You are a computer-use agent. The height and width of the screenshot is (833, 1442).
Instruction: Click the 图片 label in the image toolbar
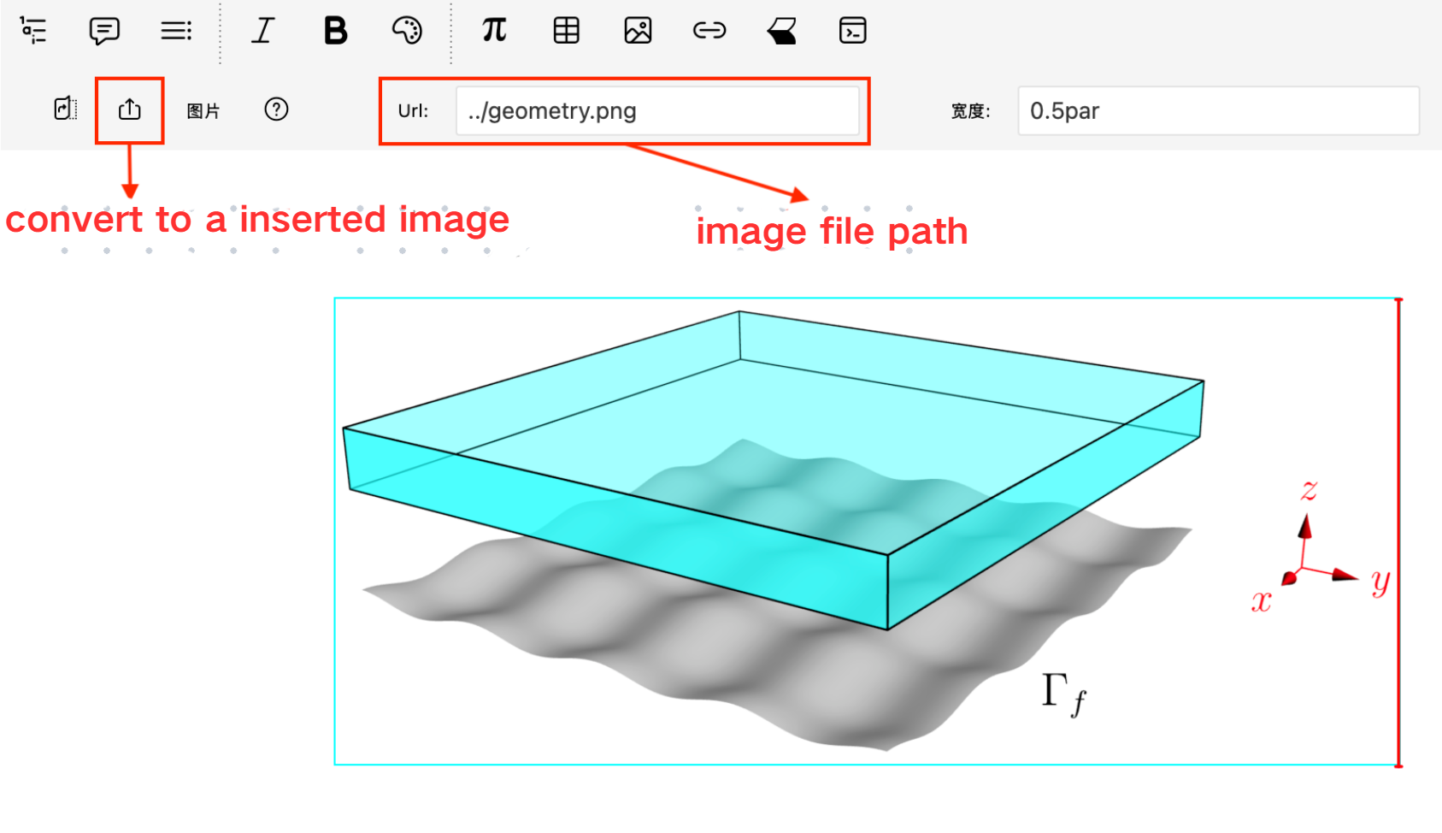(x=203, y=111)
